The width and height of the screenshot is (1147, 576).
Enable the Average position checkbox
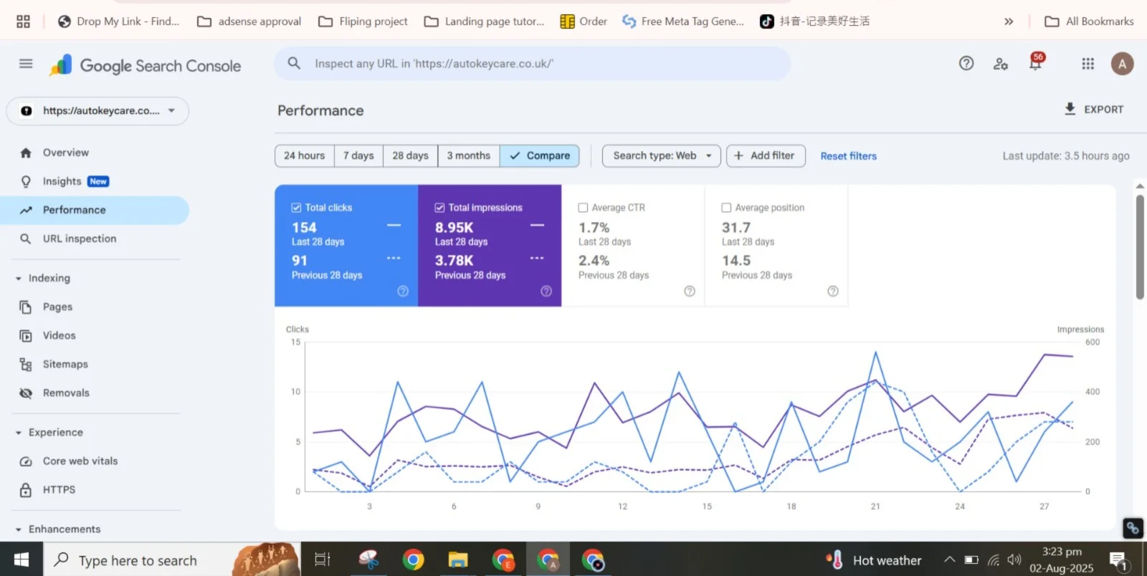pyautogui.click(x=726, y=208)
